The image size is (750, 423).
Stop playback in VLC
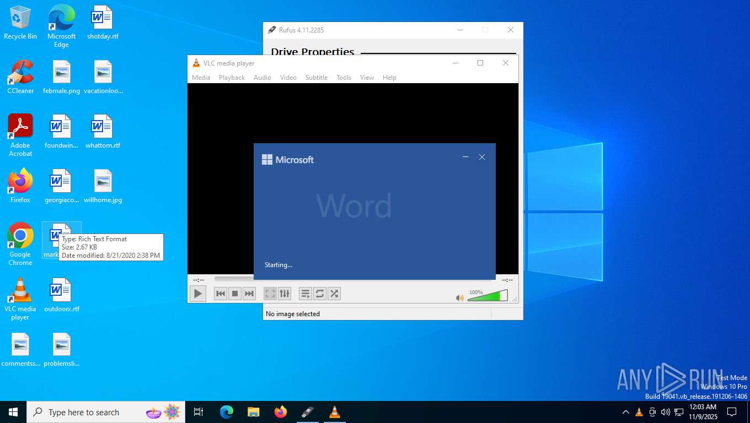click(x=235, y=294)
